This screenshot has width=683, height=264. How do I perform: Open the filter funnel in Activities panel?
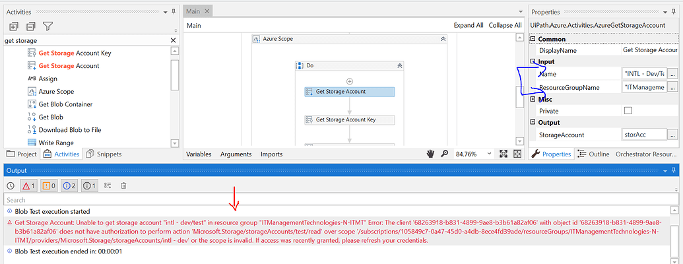click(48, 26)
